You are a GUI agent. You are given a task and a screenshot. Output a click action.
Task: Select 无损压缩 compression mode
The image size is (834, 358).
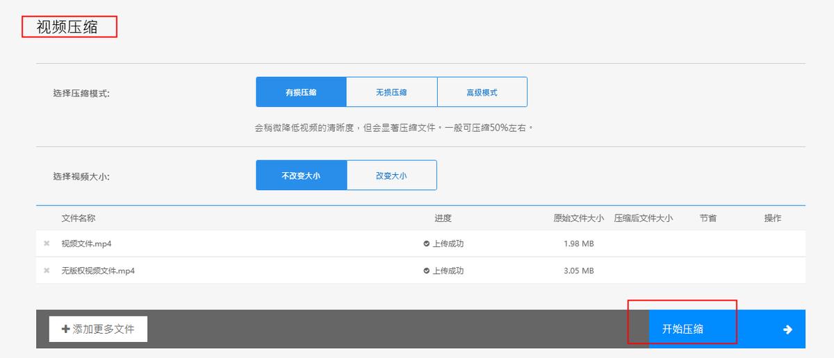(391, 92)
